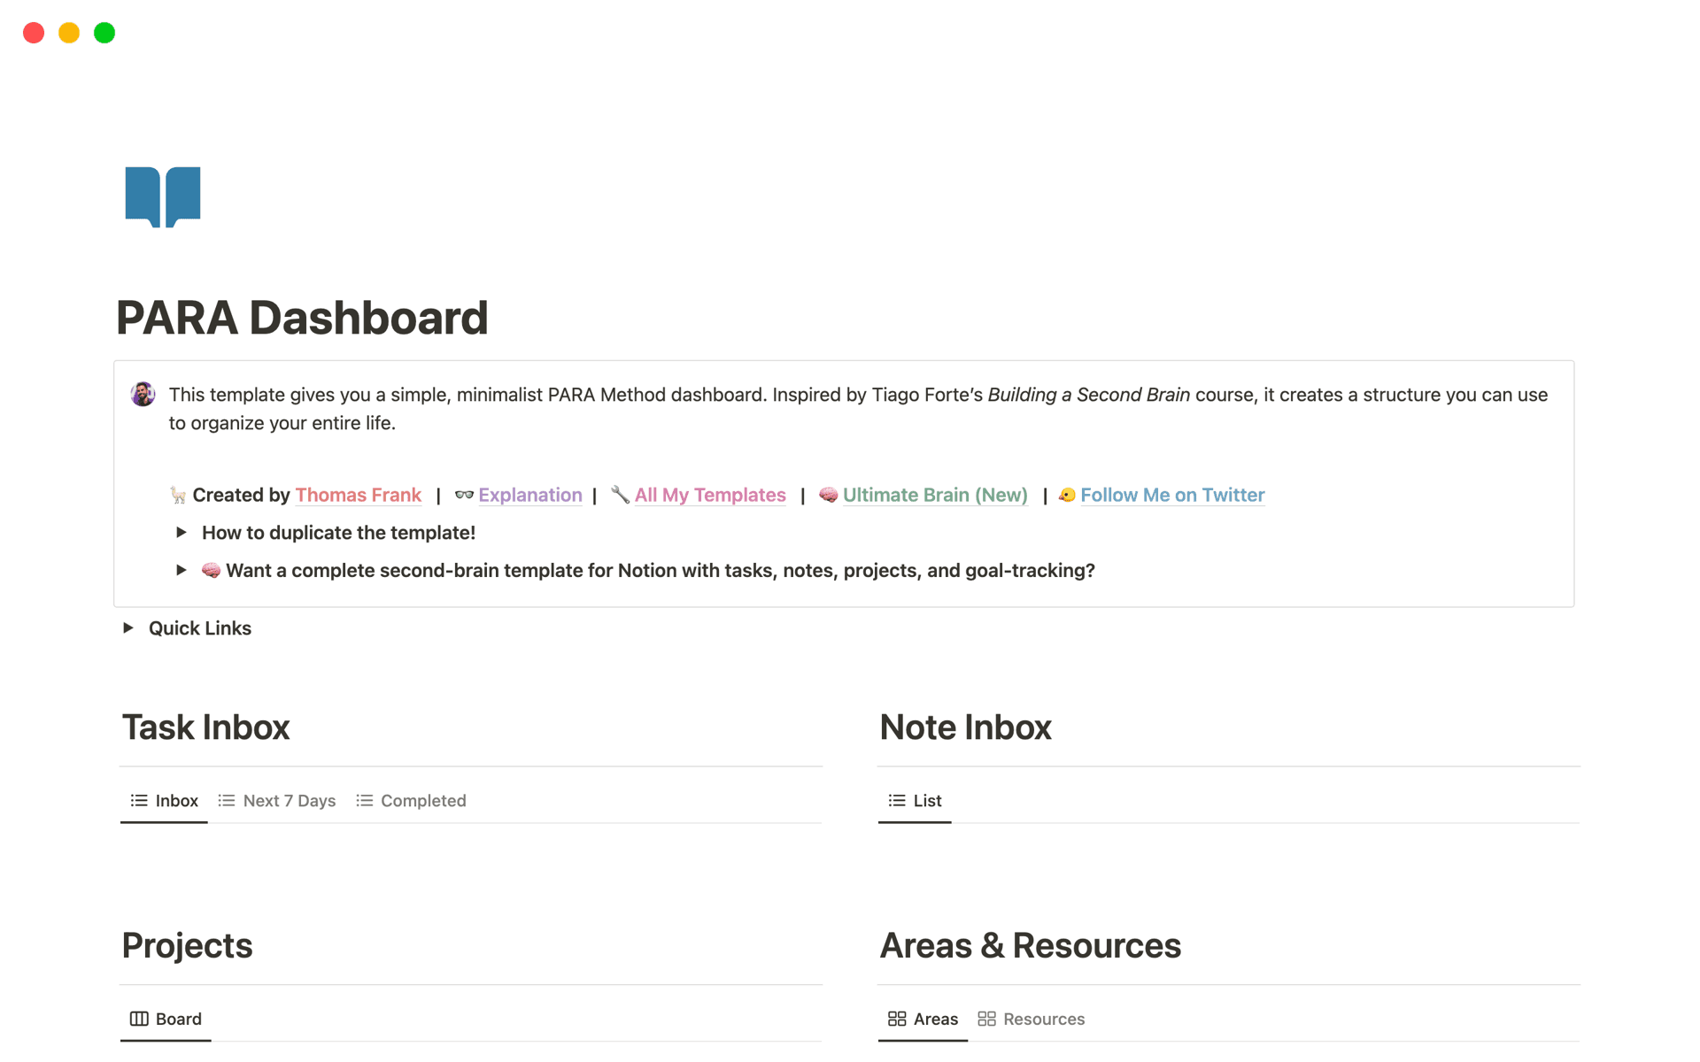Screen dimensions: 1700x1062
Task: Click the gallery icon beside Areas
Action: (x=897, y=1019)
